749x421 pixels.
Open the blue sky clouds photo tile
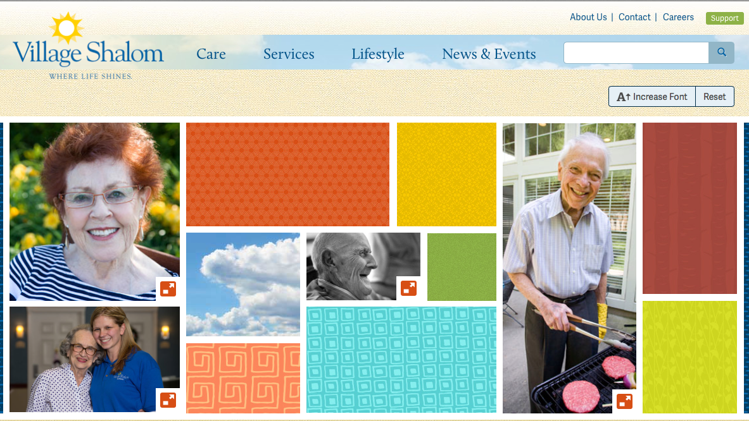[x=243, y=284]
